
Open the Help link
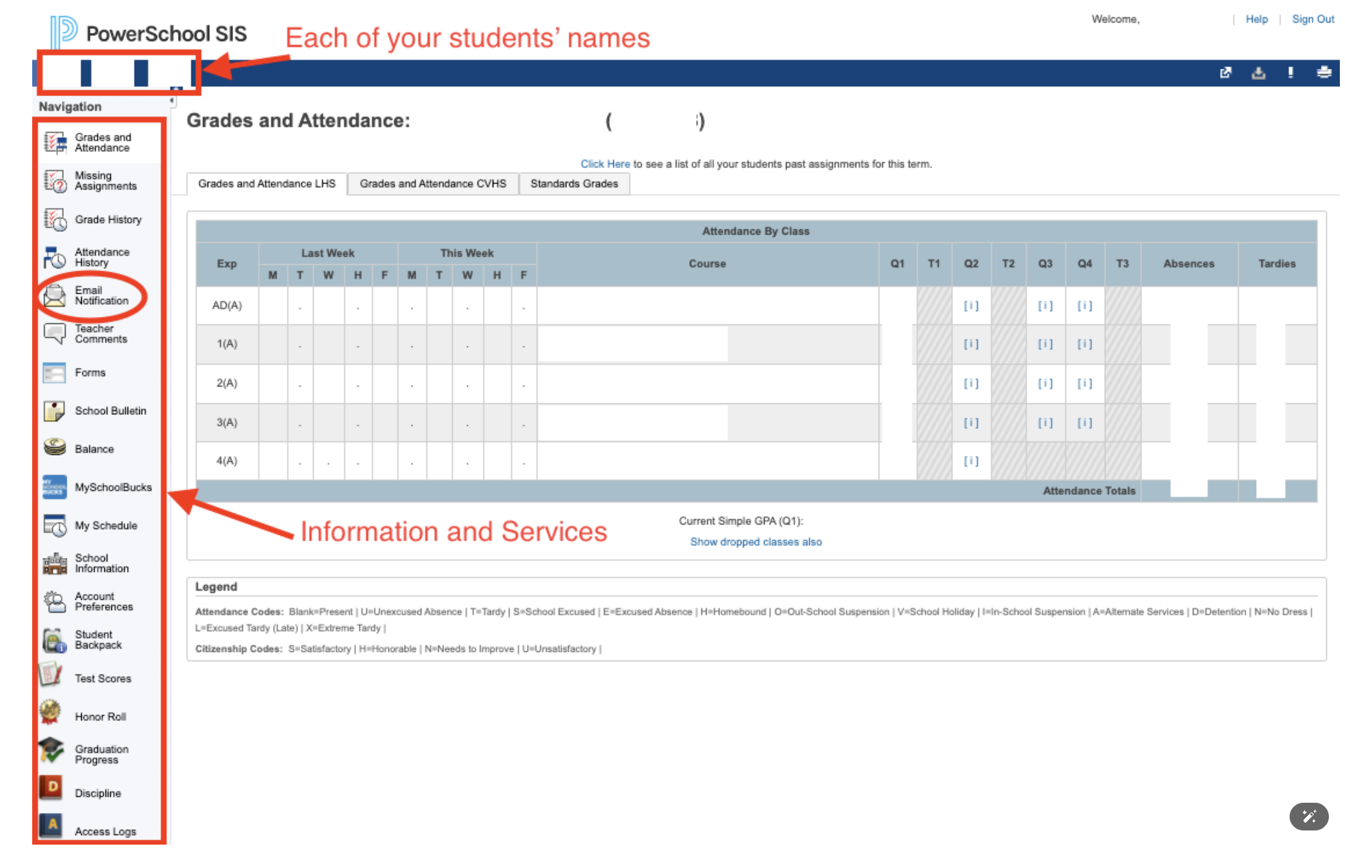(1256, 19)
